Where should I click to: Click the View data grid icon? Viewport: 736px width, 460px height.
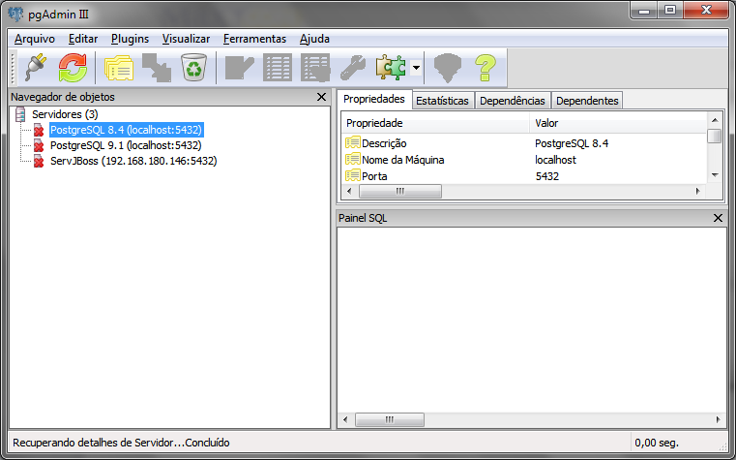pyautogui.click(x=278, y=68)
